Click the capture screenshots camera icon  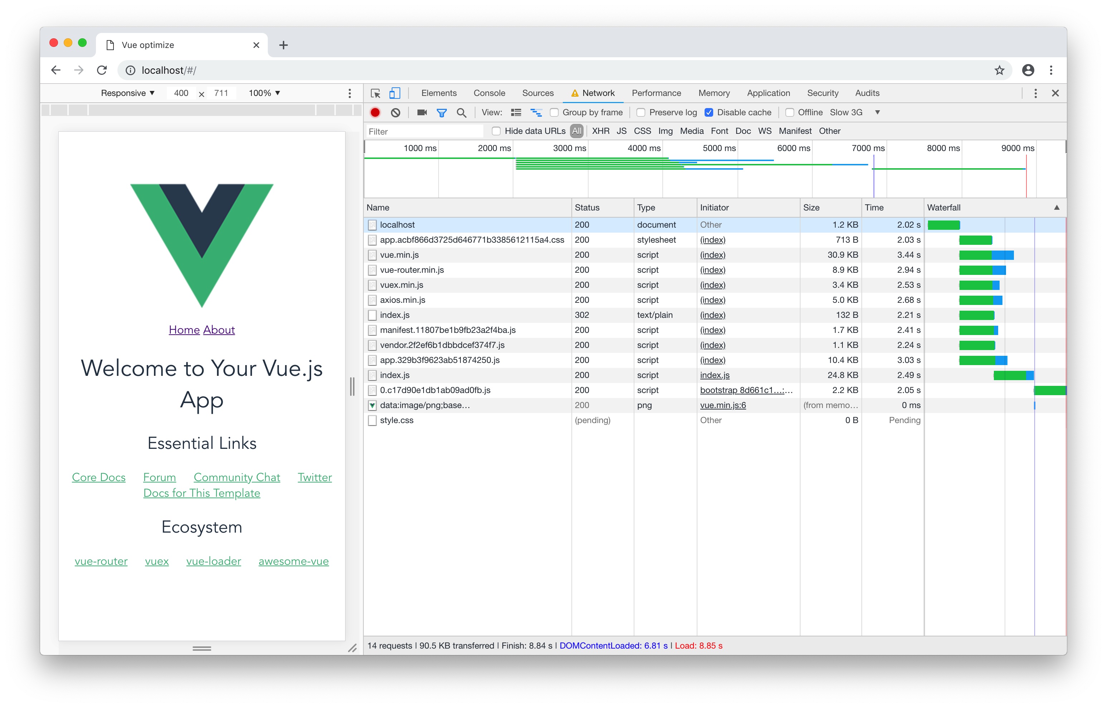pyautogui.click(x=421, y=113)
